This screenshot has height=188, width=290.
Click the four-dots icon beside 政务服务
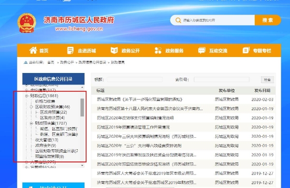(x=158, y=50)
